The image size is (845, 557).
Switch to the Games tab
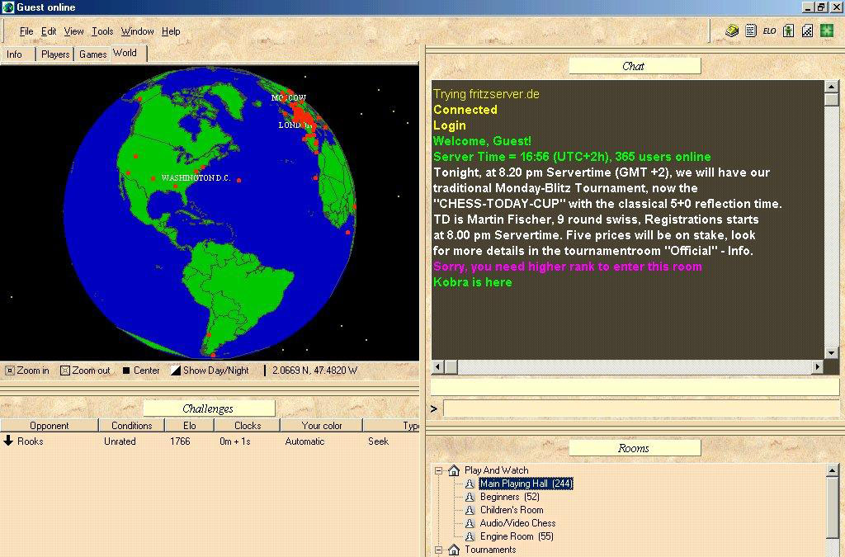[x=92, y=54]
